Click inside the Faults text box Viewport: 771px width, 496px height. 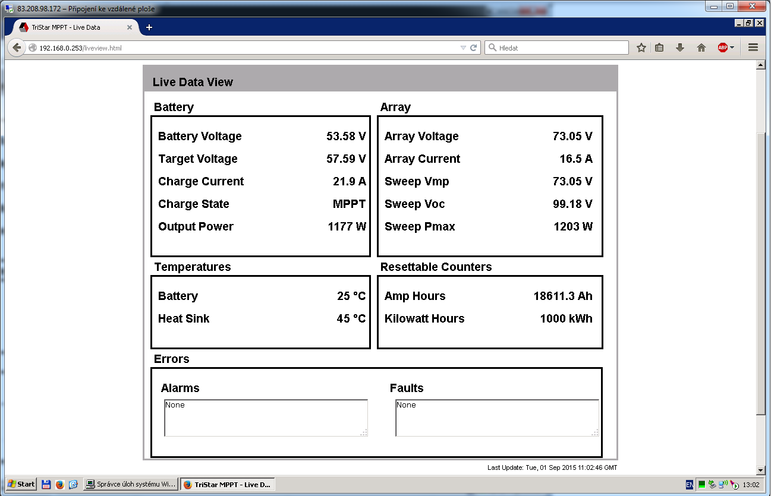496,418
